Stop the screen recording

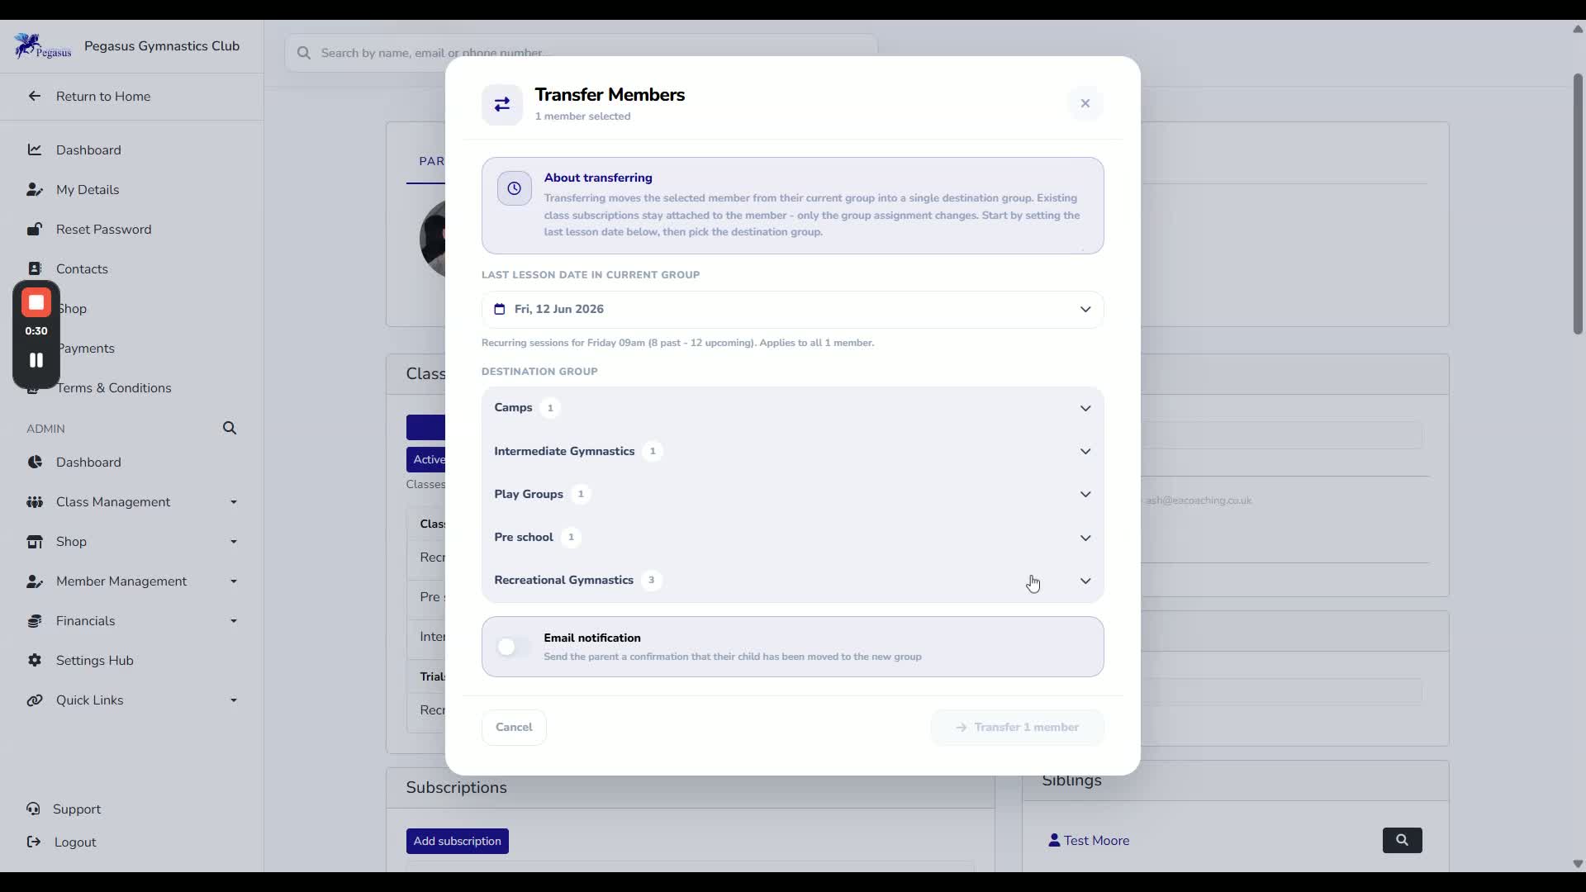click(x=36, y=303)
